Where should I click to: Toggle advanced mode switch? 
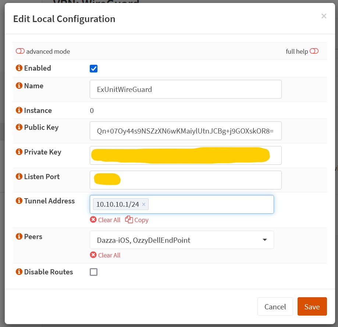(x=20, y=51)
